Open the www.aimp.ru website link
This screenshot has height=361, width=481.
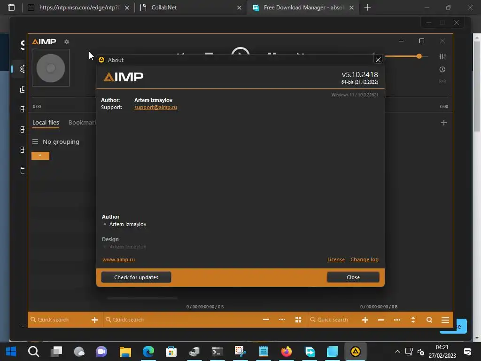point(118,259)
